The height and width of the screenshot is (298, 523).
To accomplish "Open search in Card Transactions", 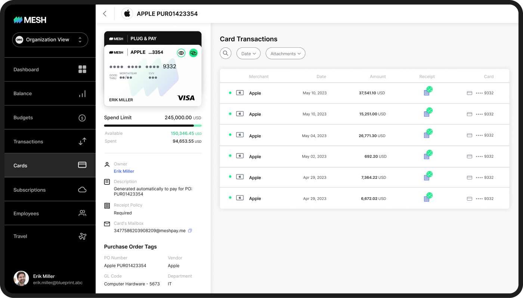I will coord(226,53).
